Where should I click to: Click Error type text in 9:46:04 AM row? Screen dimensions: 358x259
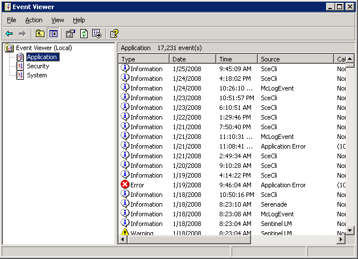coord(137,185)
